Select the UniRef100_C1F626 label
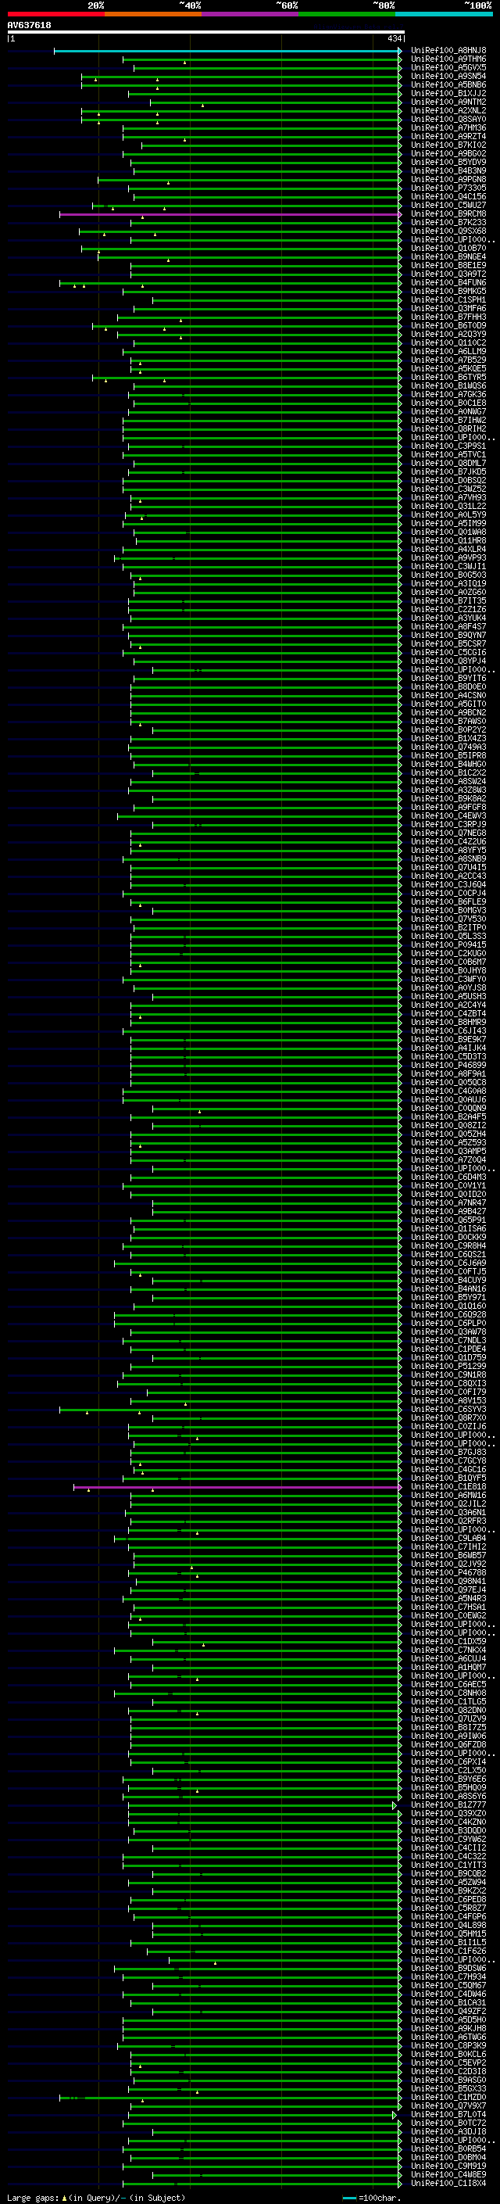500x2204 pixels. pyautogui.click(x=448, y=1952)
